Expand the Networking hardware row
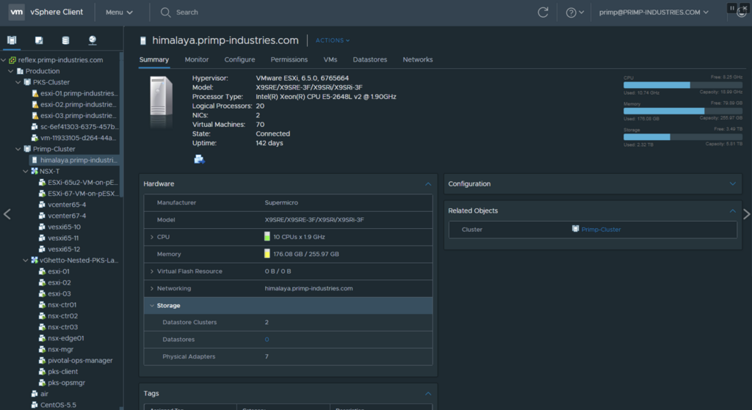The image size is (752, 410). point(152,288)
